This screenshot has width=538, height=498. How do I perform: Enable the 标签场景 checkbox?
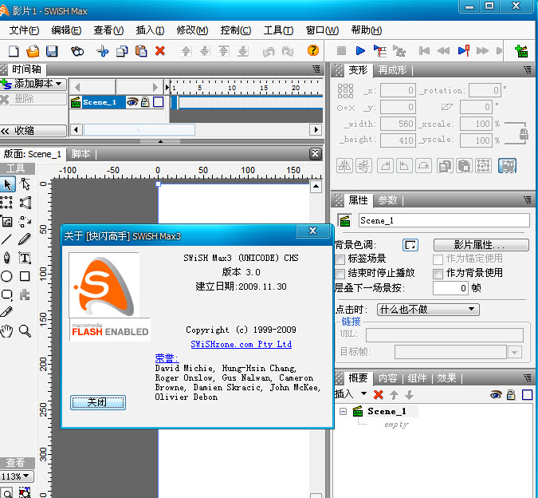[341, 259]
